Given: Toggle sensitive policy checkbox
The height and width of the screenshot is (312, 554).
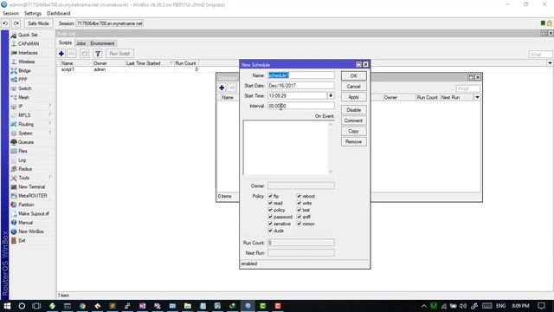Looking at the screenshot, I should coord(270,224).
